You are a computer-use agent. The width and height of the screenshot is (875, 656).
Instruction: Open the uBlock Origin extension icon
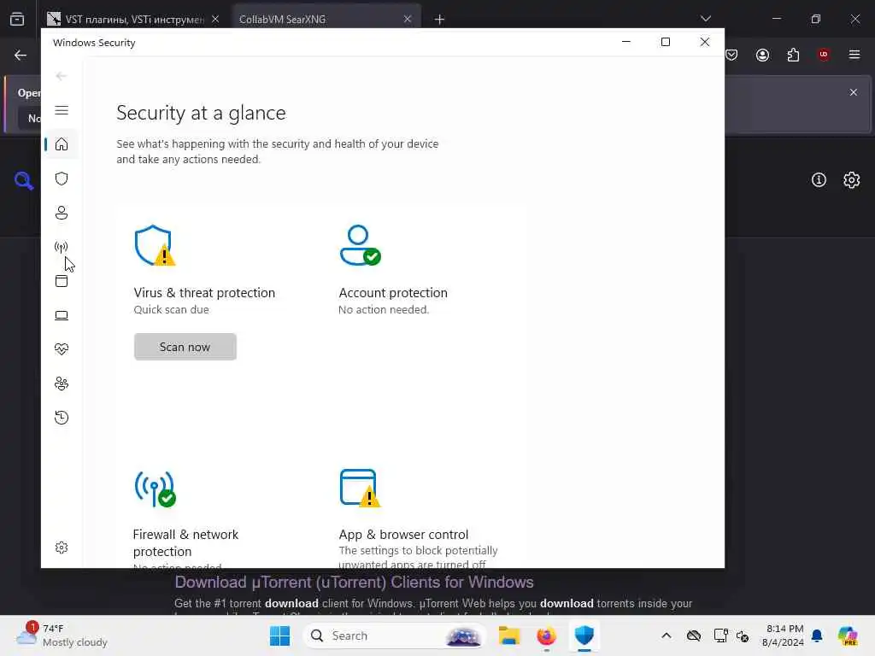pyautogui.click(x=824, y=55)
